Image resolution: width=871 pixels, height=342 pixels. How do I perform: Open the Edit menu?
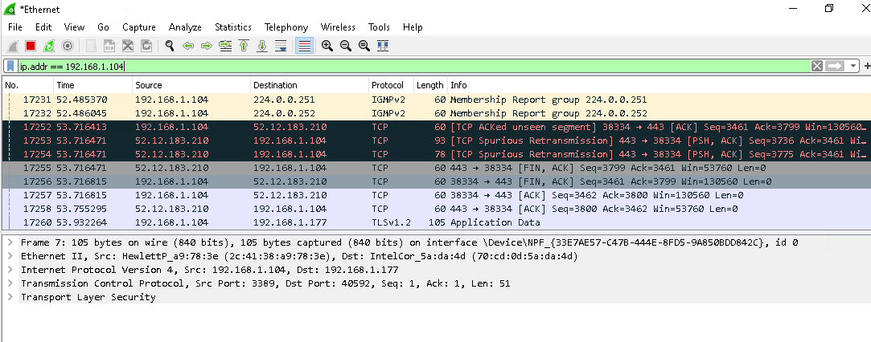tap(43, 27)
